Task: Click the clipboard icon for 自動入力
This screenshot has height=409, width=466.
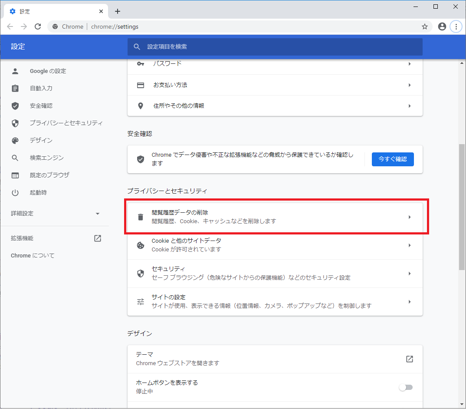Action: (x=15, y=88)
